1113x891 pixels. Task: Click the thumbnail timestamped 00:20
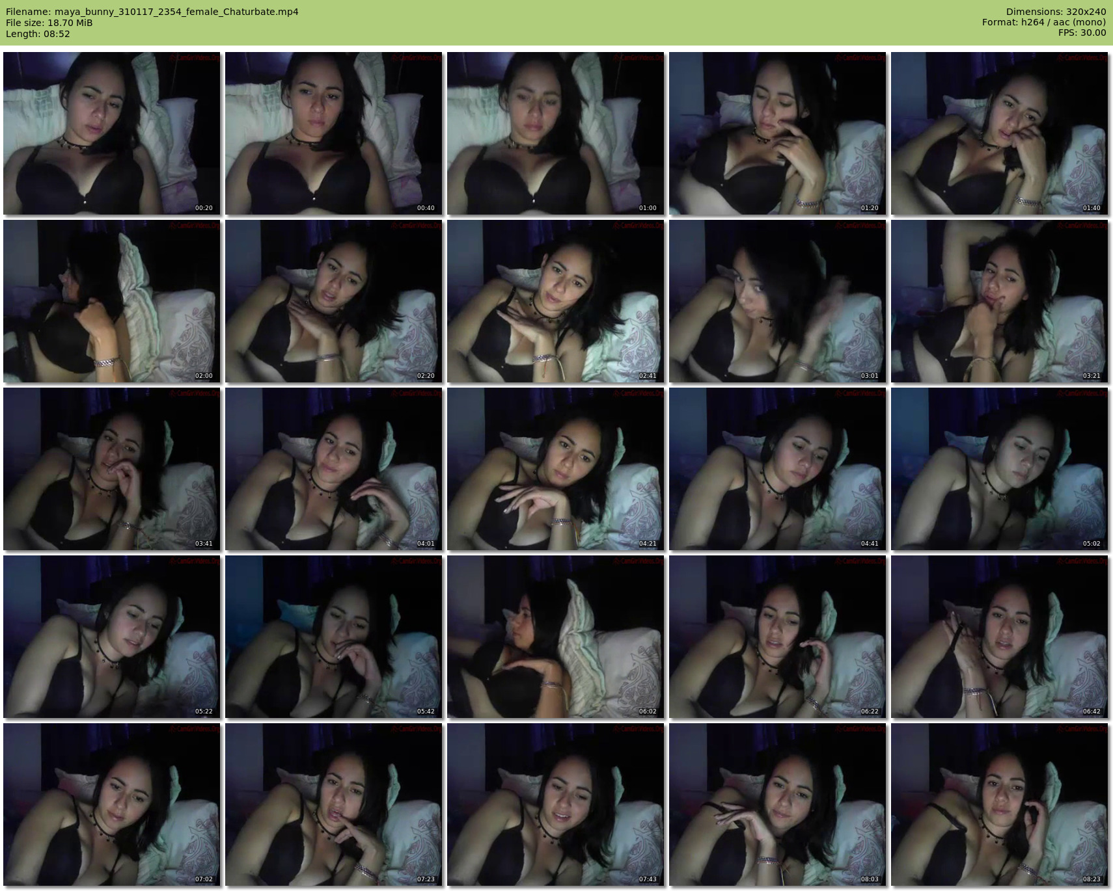click(x=112, y=133)
